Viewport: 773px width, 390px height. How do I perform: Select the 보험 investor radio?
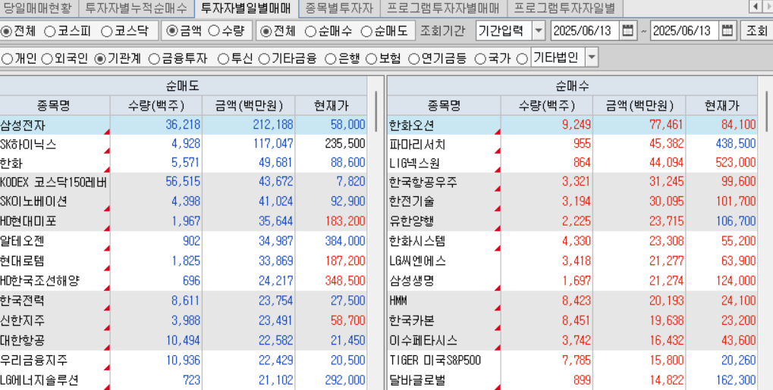pyautogui.click(x=371, y=58)
